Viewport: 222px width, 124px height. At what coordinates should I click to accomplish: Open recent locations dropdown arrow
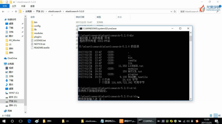[13, 12]
